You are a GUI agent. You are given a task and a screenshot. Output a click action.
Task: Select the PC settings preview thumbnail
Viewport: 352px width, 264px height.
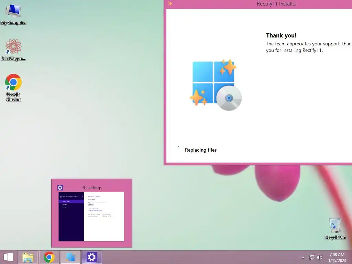[x=91, y=217]
